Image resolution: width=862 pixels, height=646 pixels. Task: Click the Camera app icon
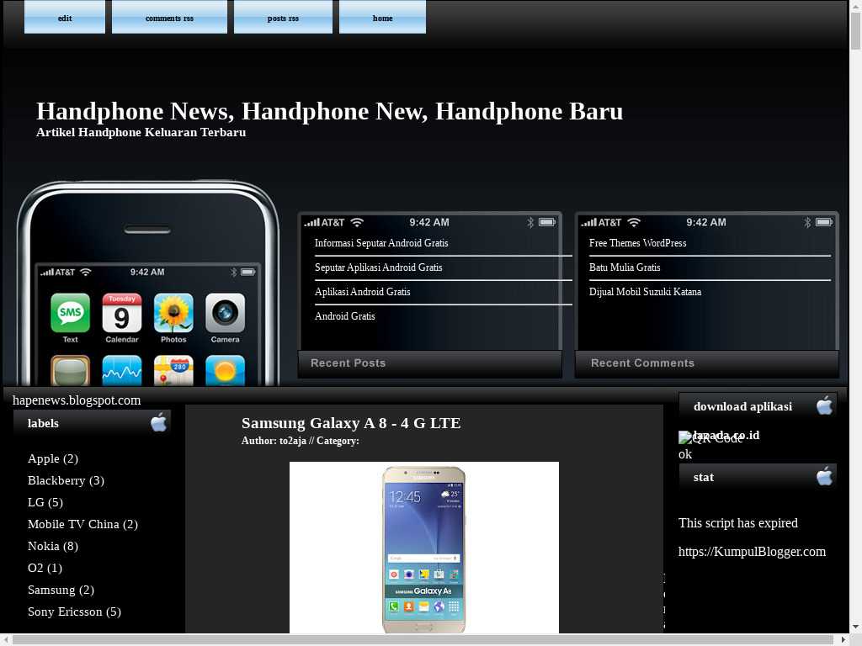pyautogui.click(x=226, y=313)
